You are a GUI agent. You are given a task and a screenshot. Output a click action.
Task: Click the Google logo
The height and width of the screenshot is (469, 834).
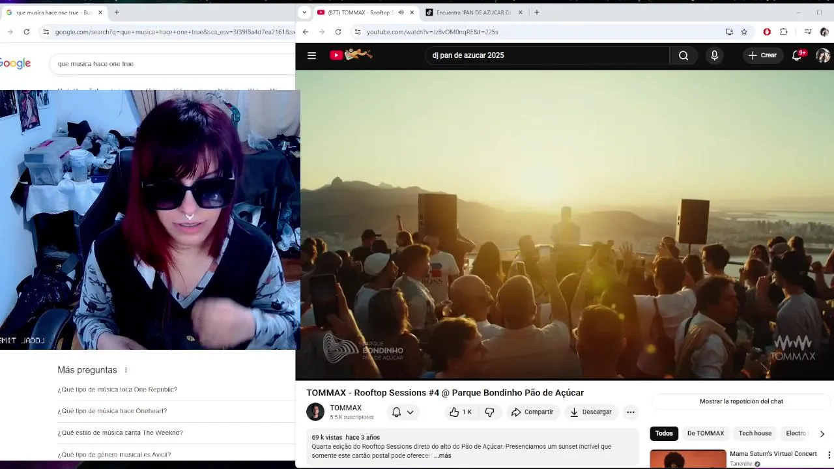point(16,63)
